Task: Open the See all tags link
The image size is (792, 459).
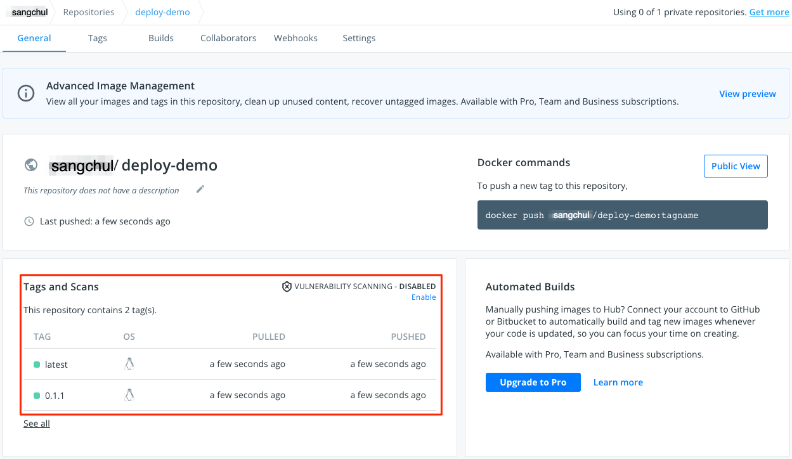Action: [37, 423]
